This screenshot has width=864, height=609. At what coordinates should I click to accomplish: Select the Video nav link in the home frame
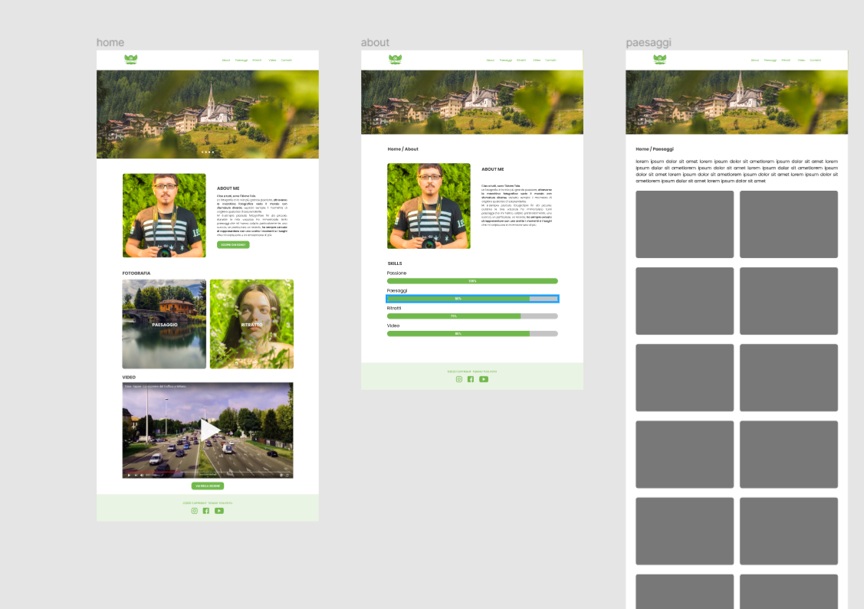pyautogui.click(x=272, y=60)
